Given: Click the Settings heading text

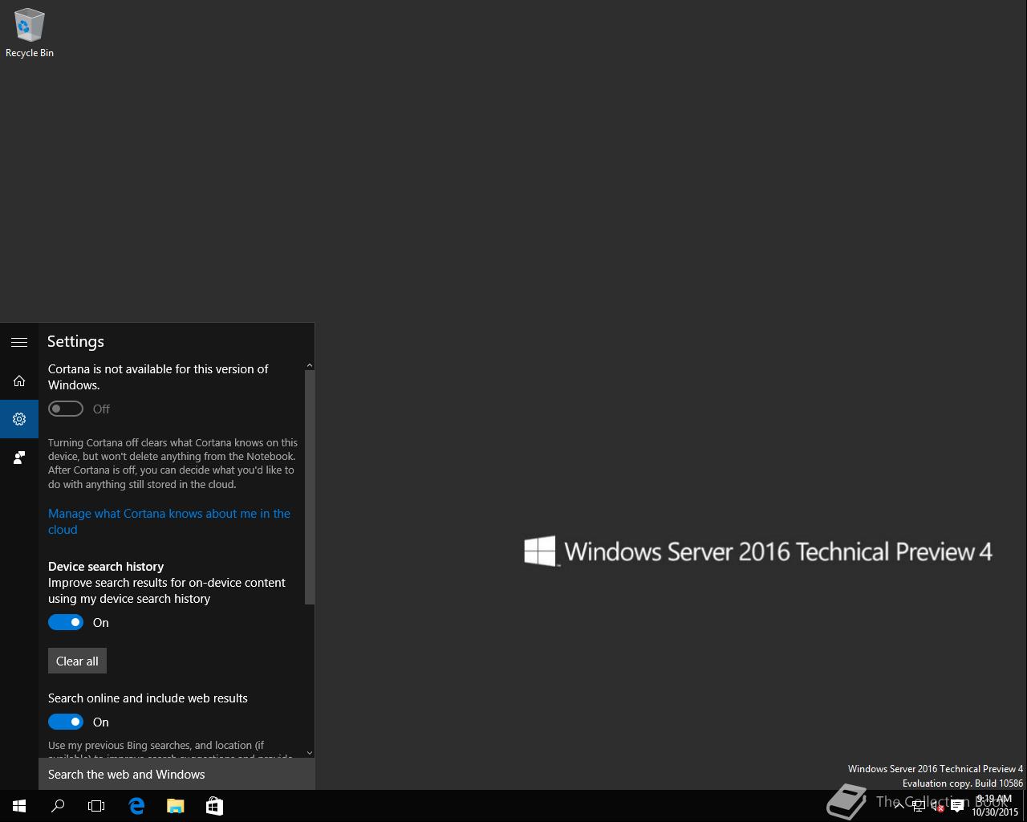Looking at the screenshot, I should [75, 341].
